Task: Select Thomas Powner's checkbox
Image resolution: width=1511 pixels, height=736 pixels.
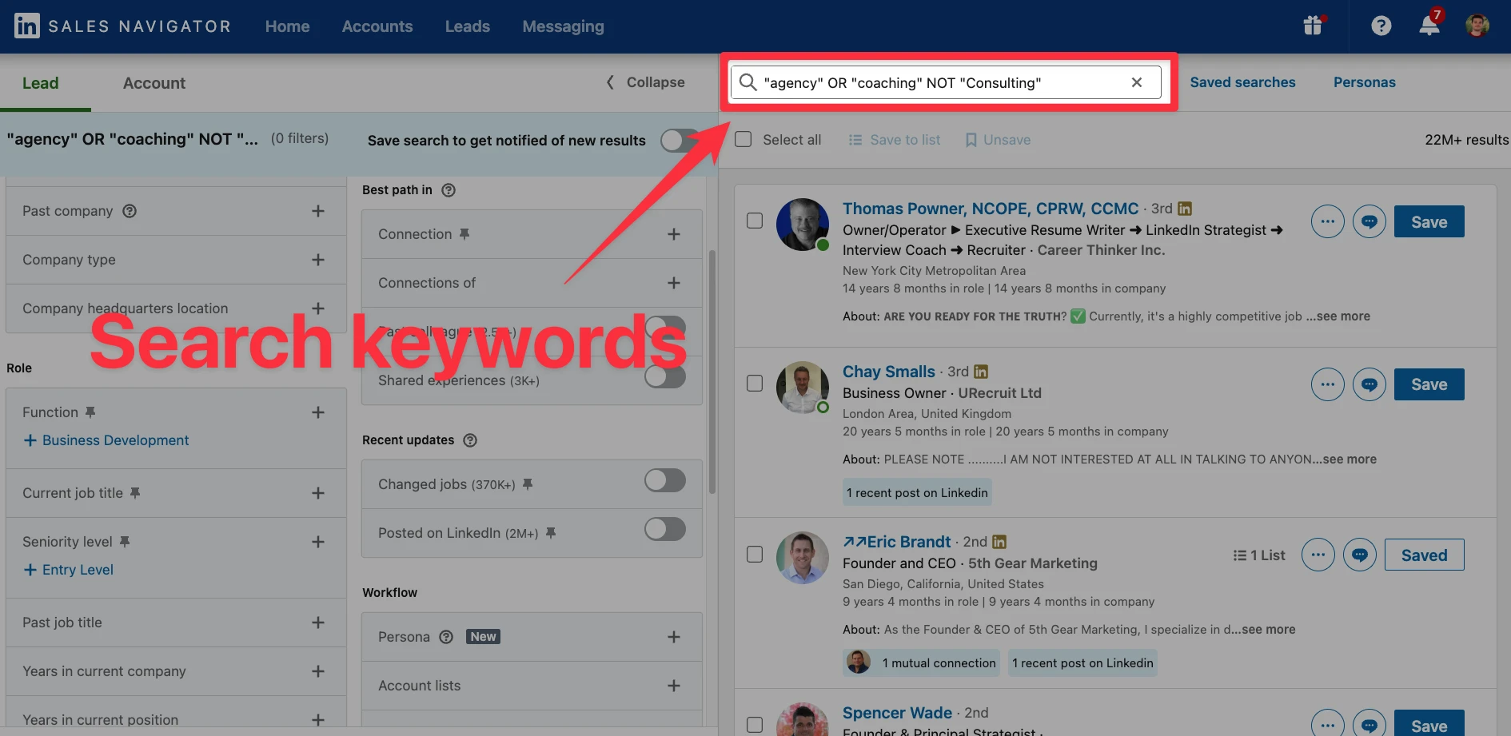Action: [755, 221]
